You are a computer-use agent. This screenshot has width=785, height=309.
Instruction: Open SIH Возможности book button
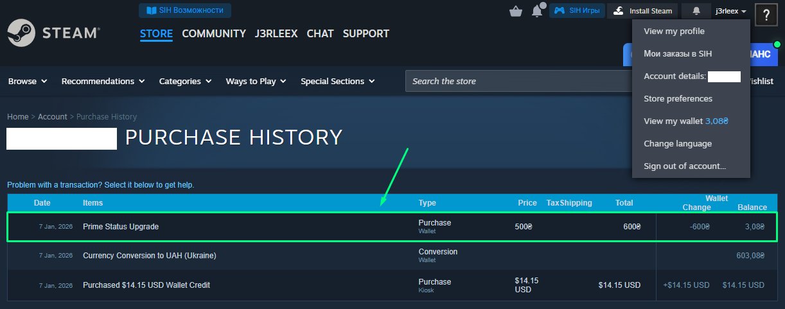185,10
